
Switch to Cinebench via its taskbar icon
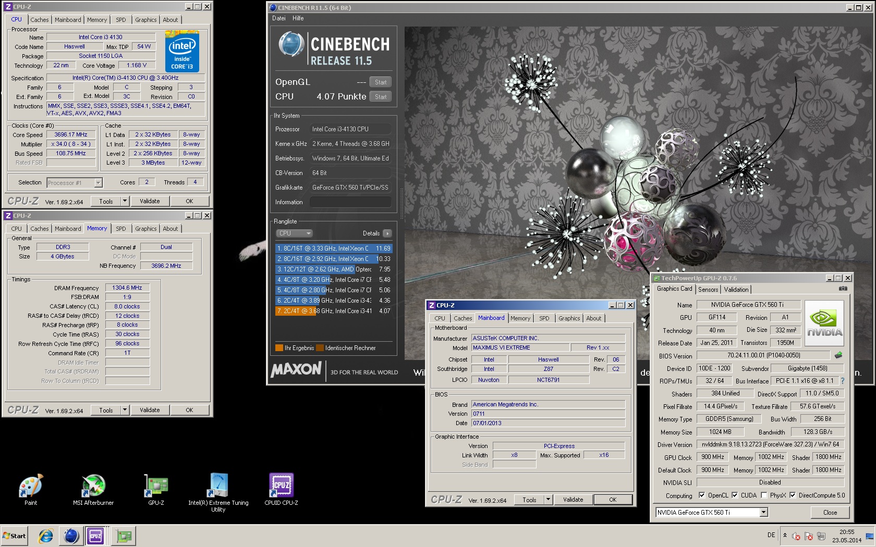[71, 536]
